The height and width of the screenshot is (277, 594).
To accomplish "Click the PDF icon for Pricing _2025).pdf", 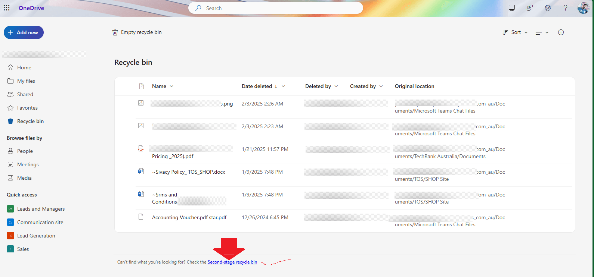I will tap(141, 149).
